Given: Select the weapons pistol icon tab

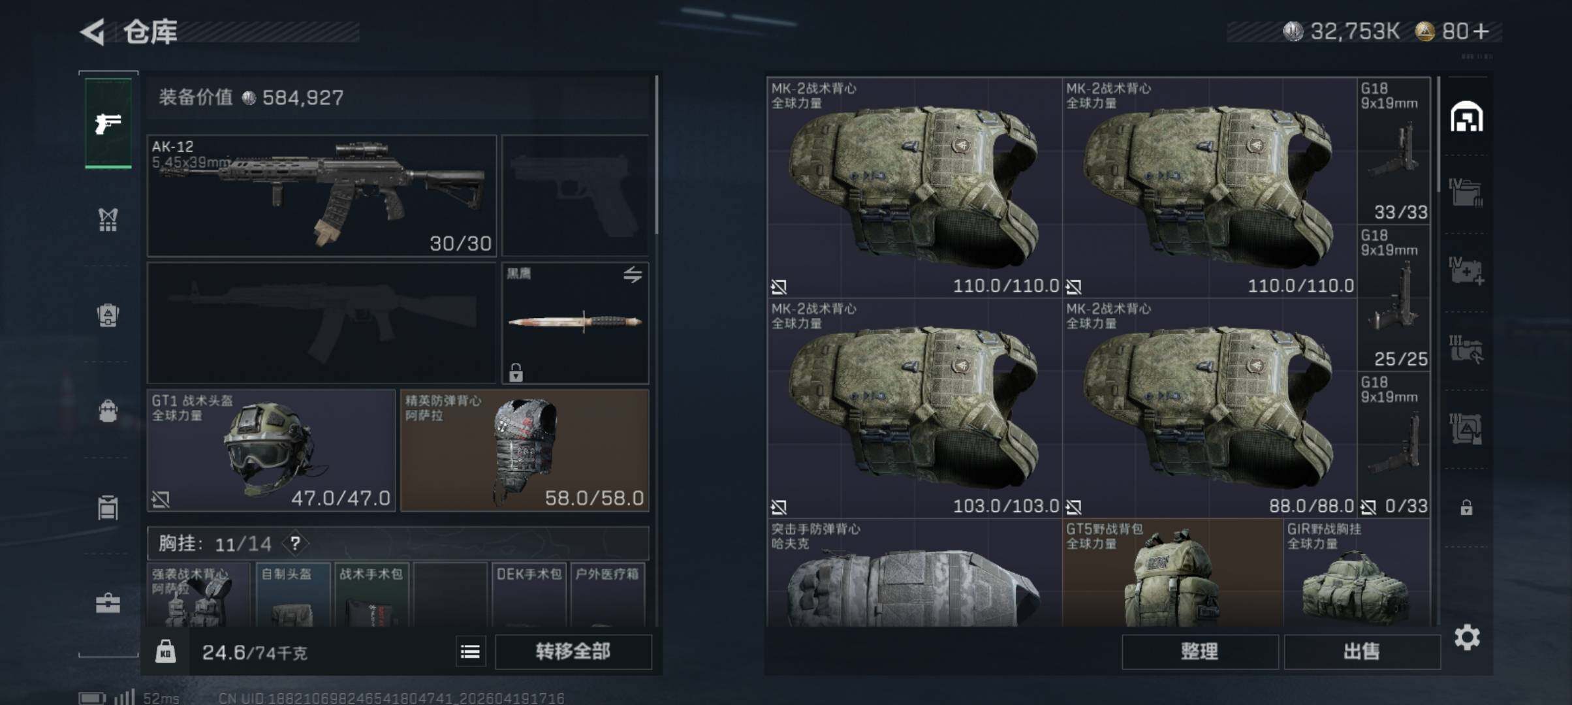Looking at the screenshot, I should tap(108, 123).
